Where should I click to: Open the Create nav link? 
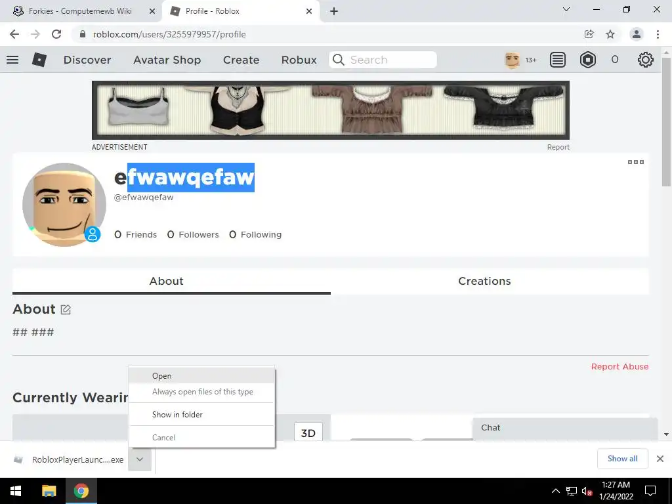click(241, 60)
